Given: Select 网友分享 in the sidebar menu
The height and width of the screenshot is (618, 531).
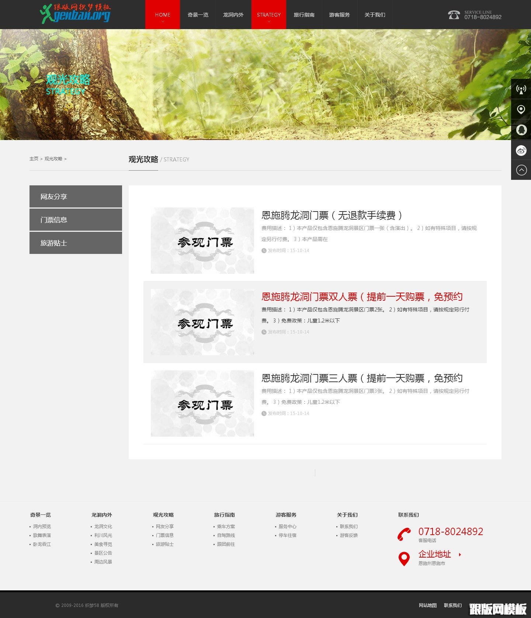Looking at the screenshot, I should point(76,196).
